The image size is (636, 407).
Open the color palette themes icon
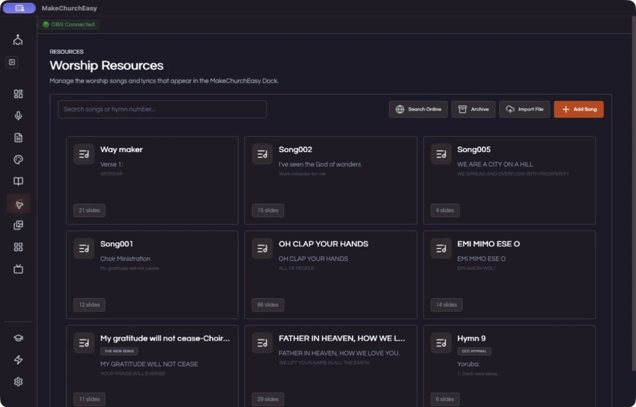coord(18,160)
